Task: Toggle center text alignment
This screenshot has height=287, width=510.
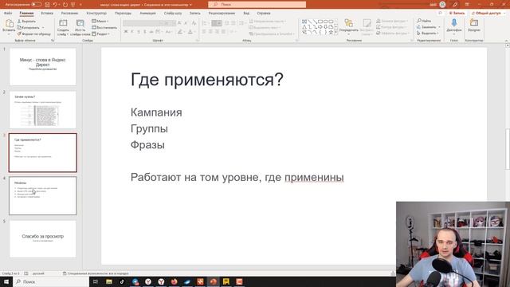Action: coord(210,32)
